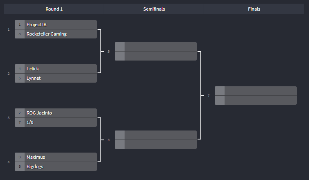Image resolution: width=309 pixels, height=180 pixels.
Task: Select the ROG Jacinto team entry
Action: [60, 113]
